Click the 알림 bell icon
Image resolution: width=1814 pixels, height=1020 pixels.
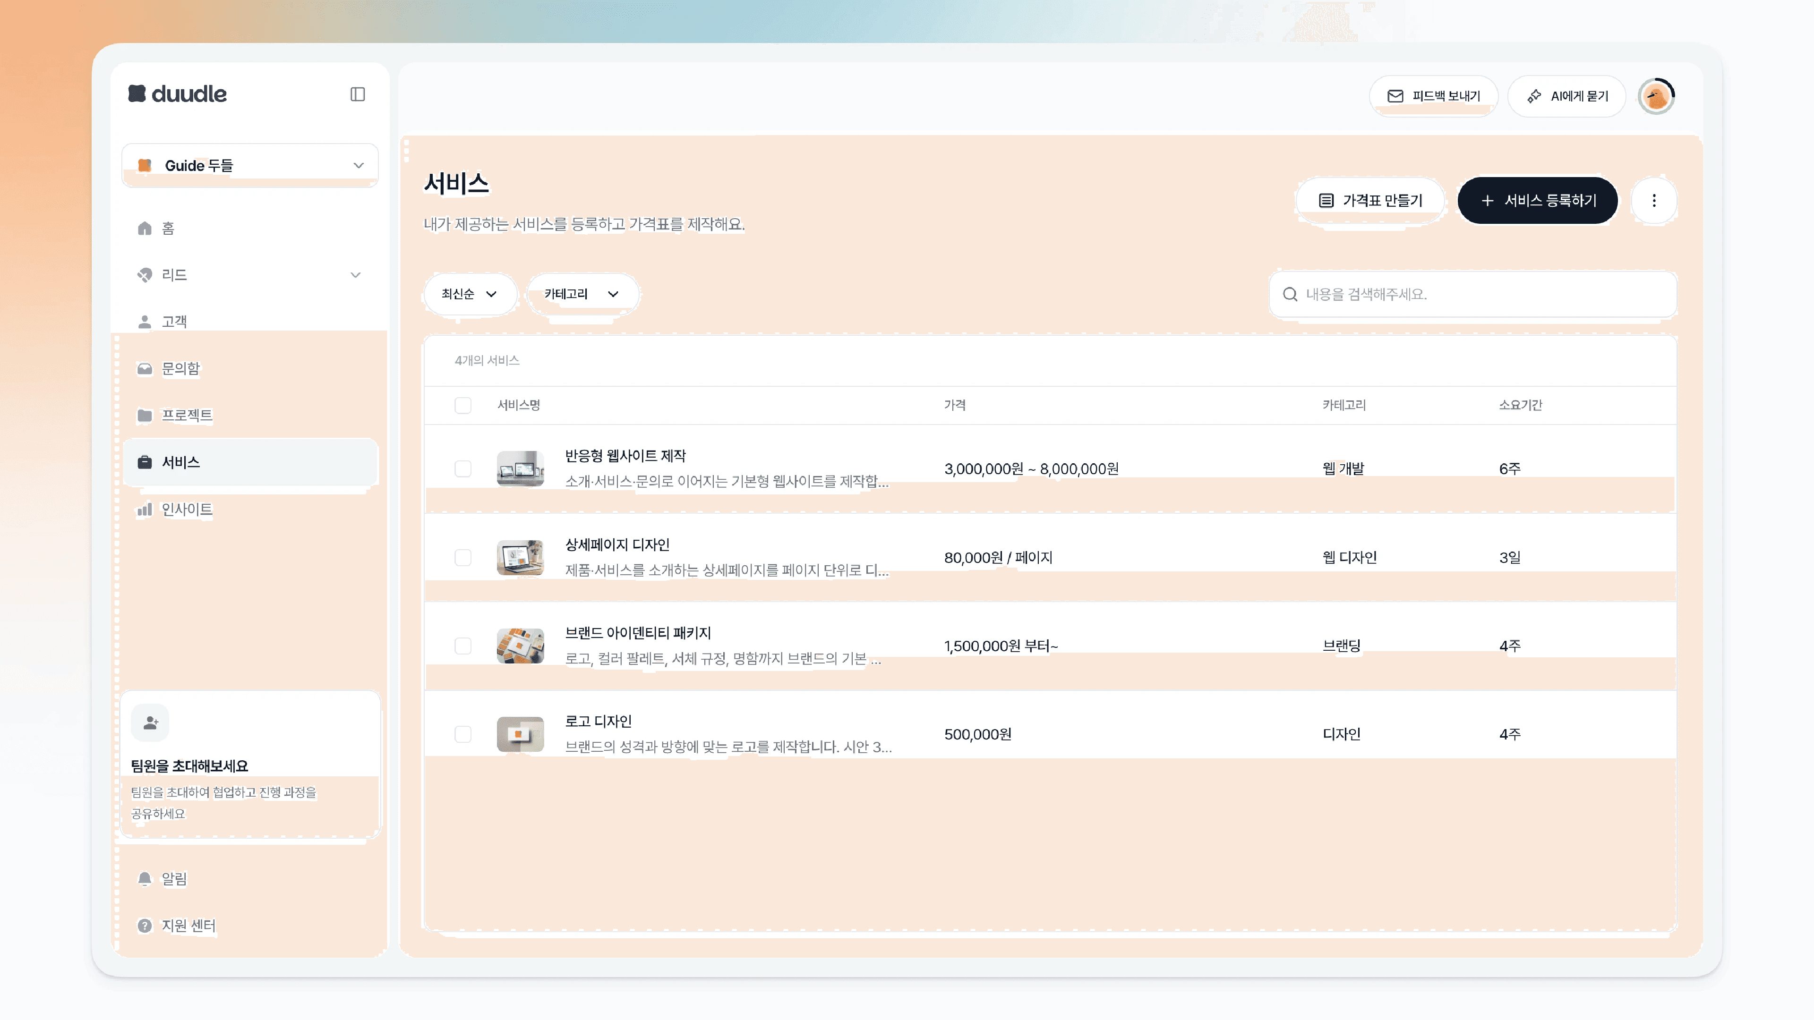click(x=145, y=878)
